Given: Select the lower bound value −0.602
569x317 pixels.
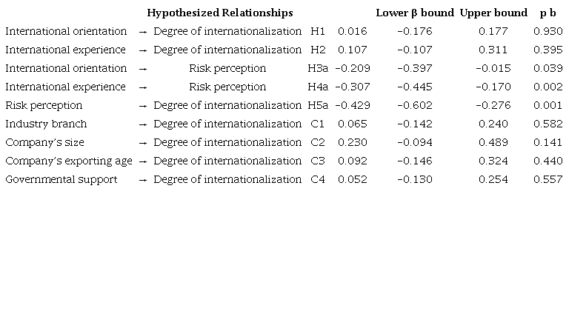Looking at the screenshot, I should click(x=414, y=105).
